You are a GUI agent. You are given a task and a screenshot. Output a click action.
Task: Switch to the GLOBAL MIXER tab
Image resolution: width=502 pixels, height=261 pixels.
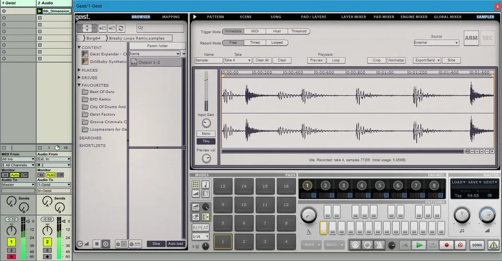[x=448, y=17]
